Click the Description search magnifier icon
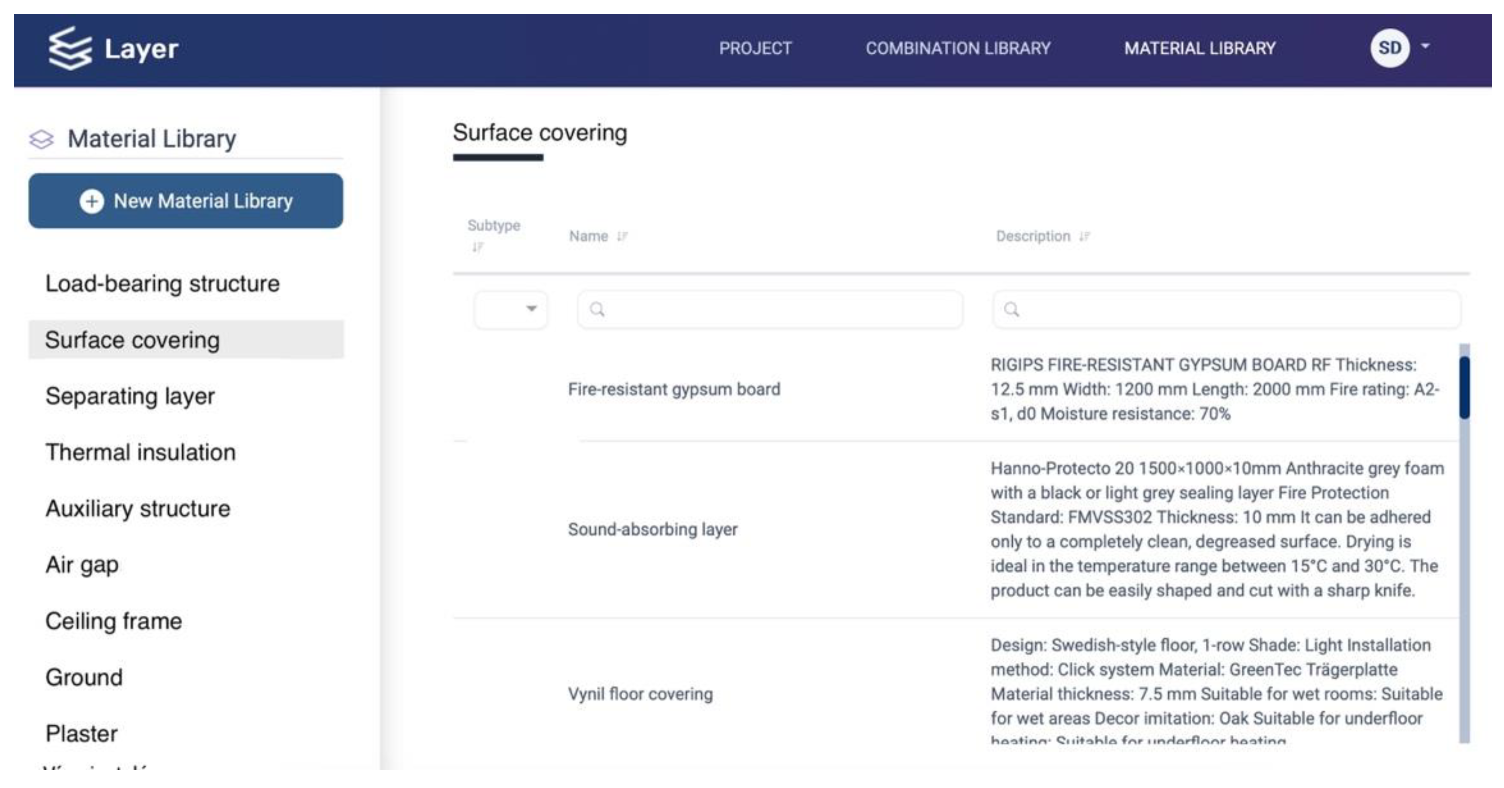1504x788 pixels. [x=1011, y=309]
